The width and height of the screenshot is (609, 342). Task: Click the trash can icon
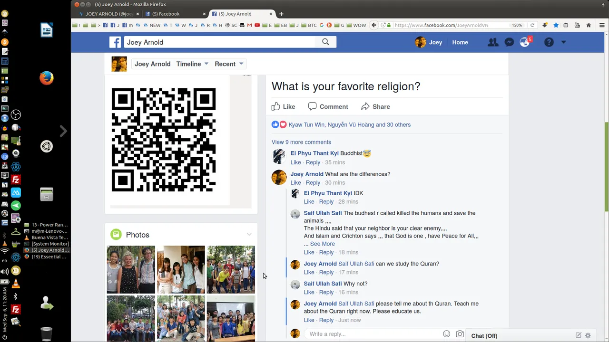pos(46,334)
